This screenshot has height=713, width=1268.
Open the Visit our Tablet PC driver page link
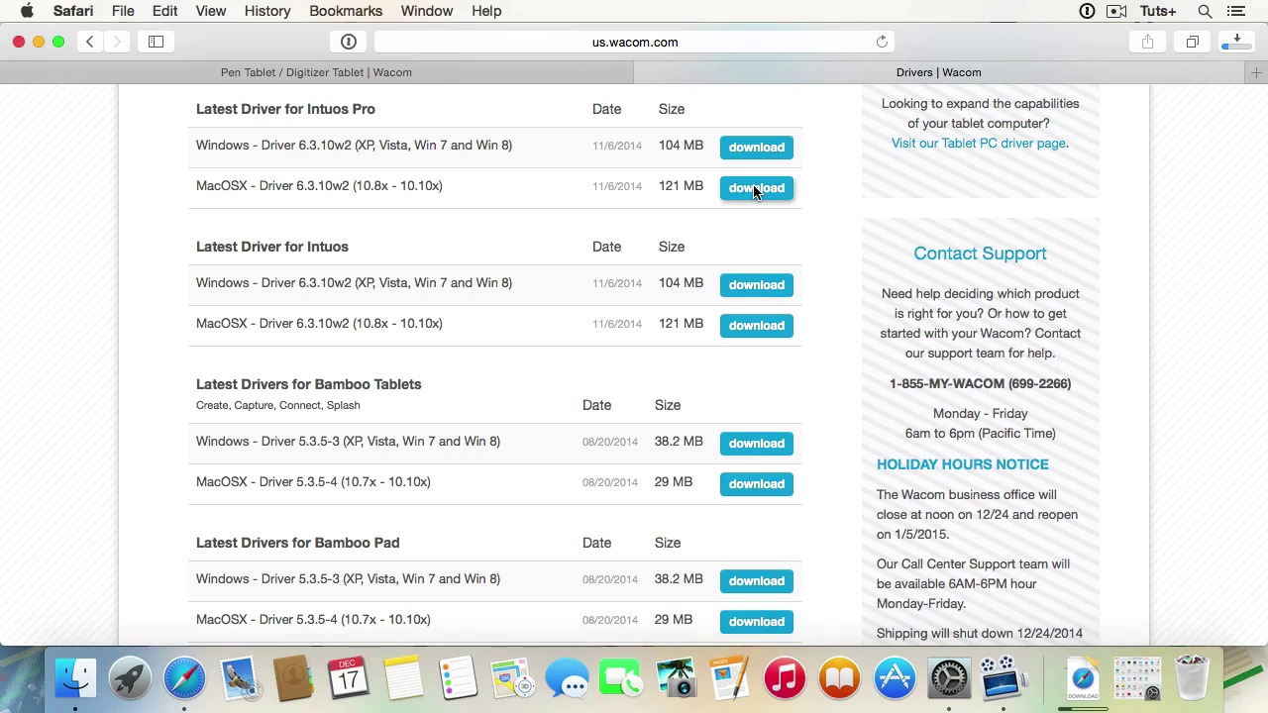979,144
